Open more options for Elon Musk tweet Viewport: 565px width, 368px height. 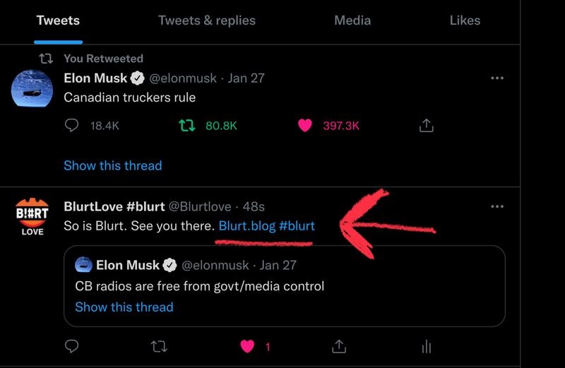point(497,78)
